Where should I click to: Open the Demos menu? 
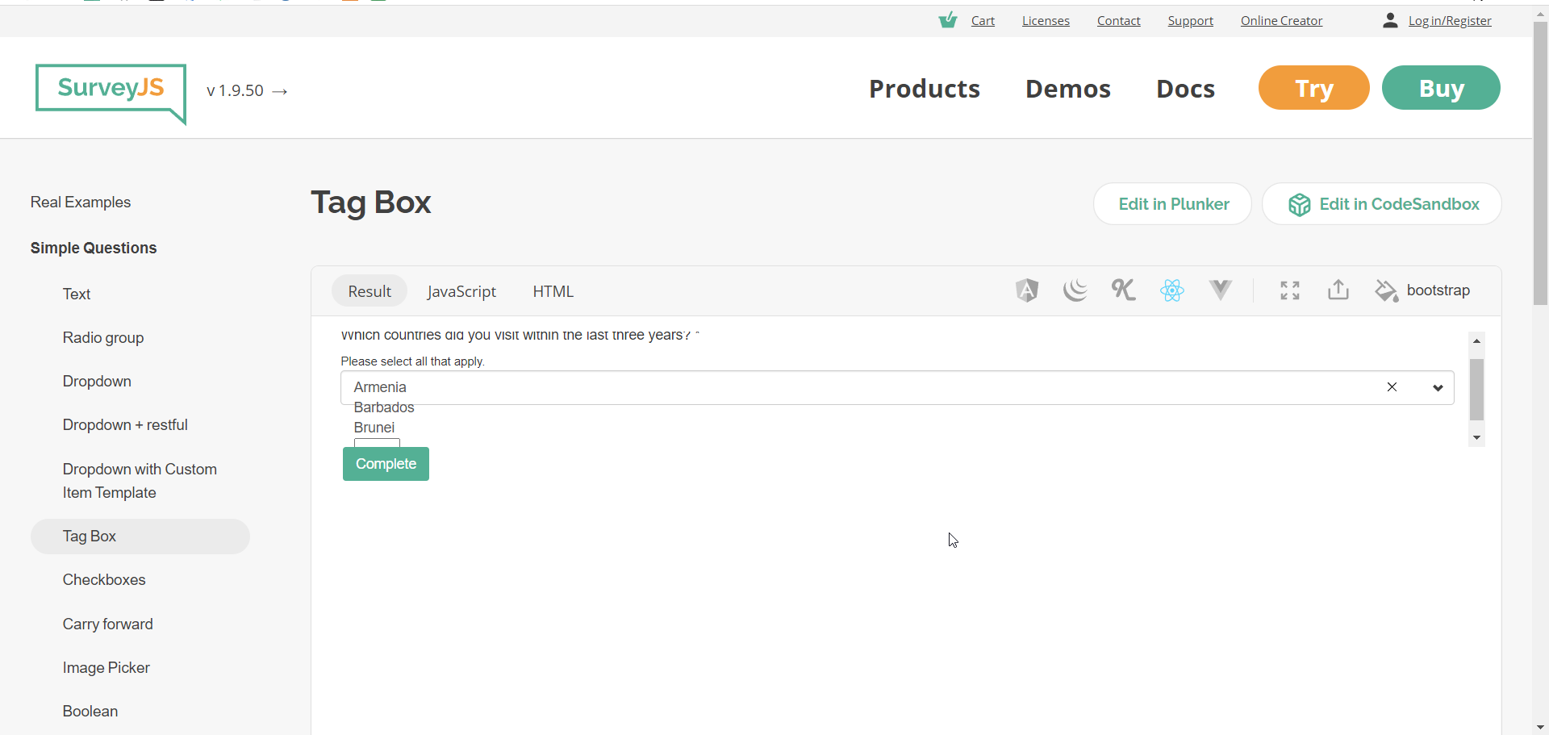click(x=1067, y=89)
